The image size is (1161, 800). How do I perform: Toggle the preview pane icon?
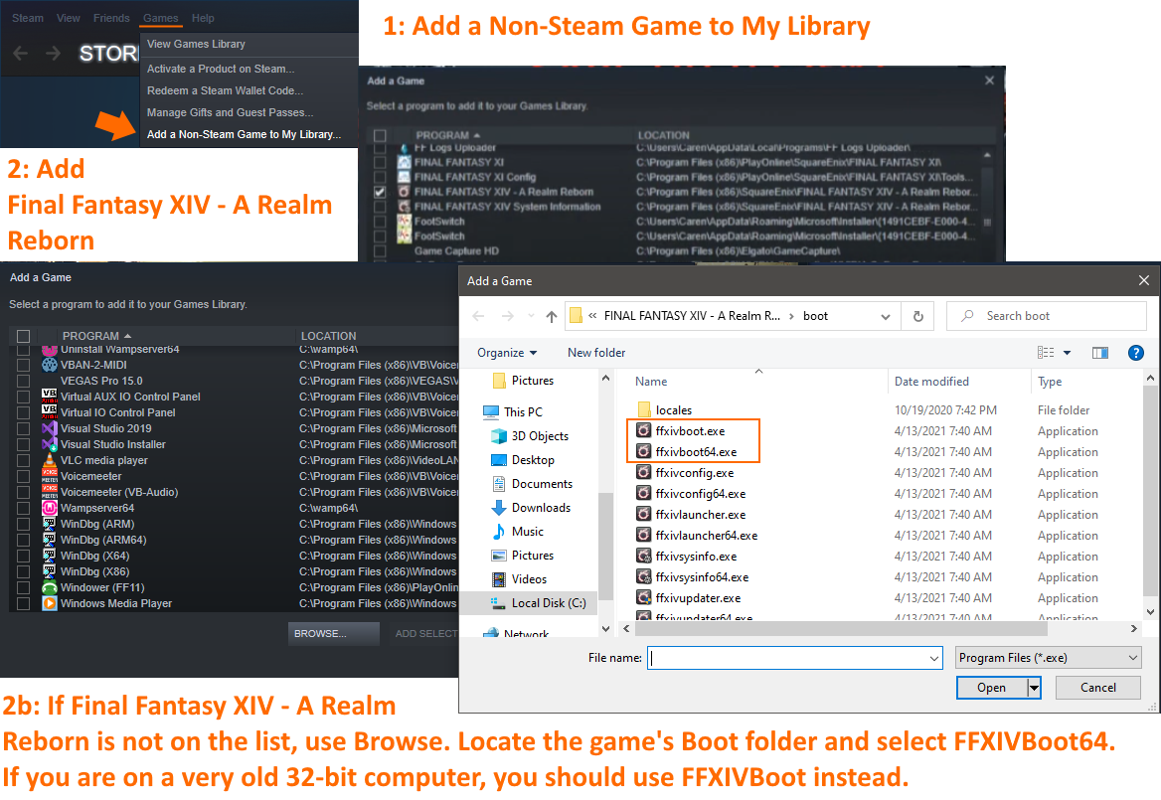1100,353
